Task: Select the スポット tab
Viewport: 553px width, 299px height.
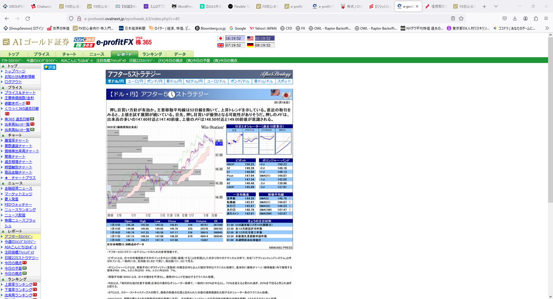Action: coord(284,81)
